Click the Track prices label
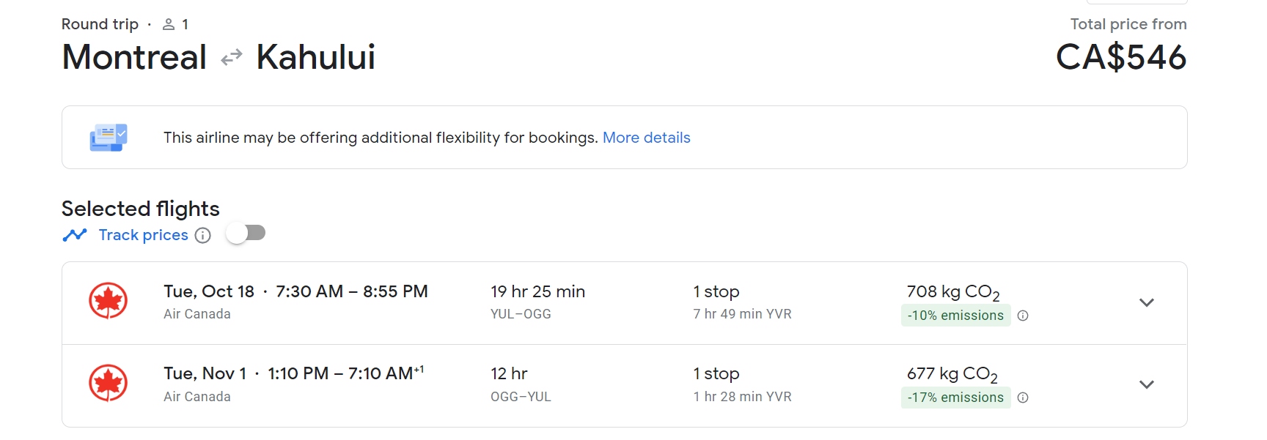Screen dimensions: 1267x440 [x=143, y=235]
